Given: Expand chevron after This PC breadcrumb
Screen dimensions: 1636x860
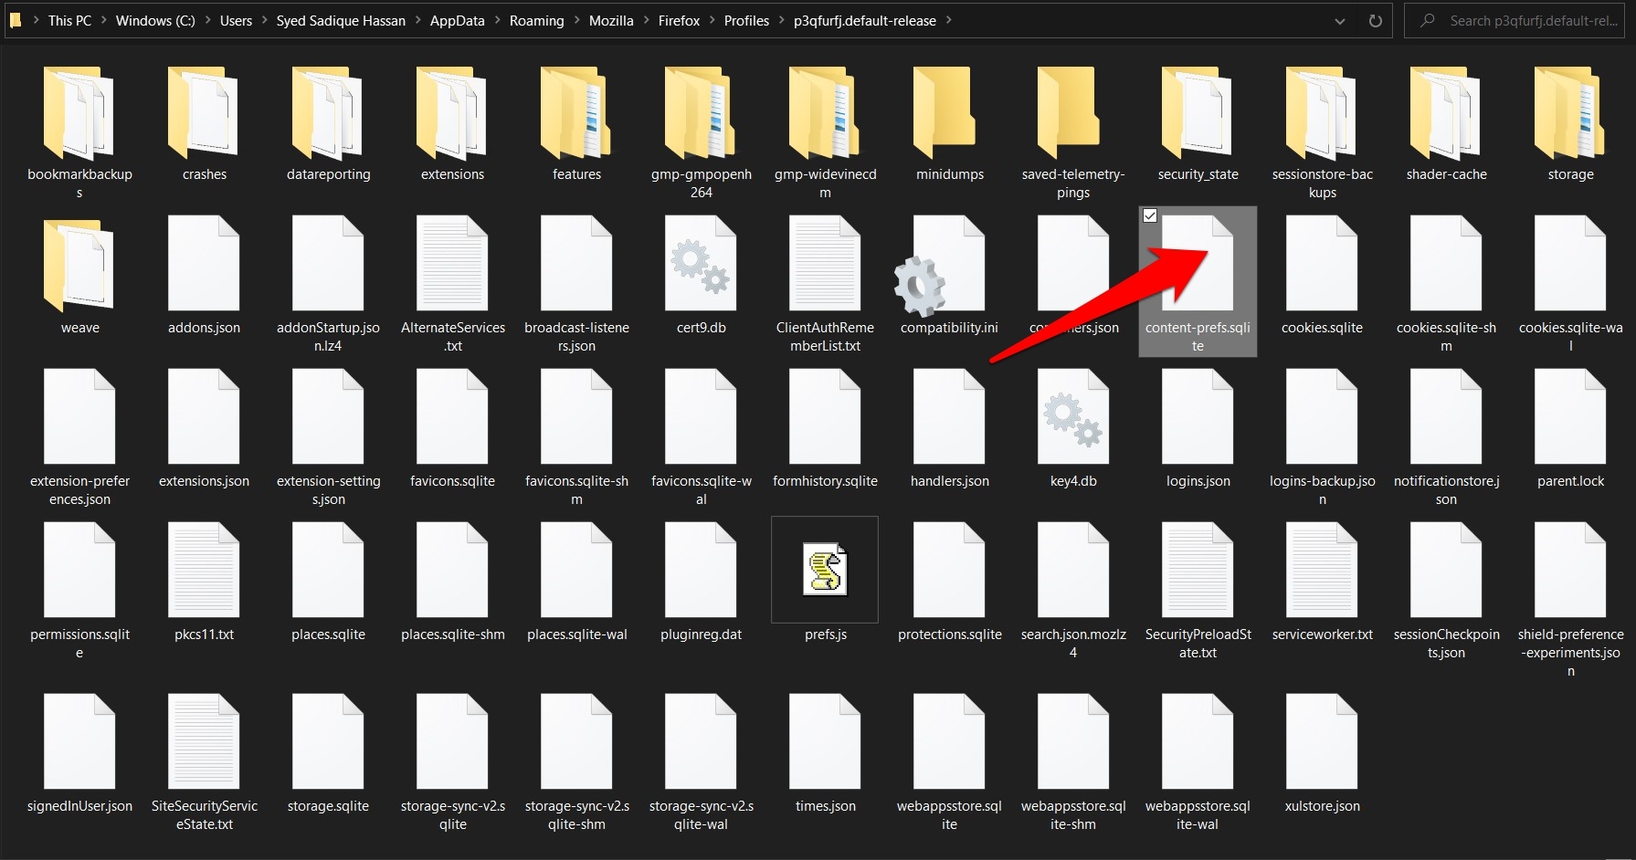Looking at the screenshot, I should (x=103, y=20).
